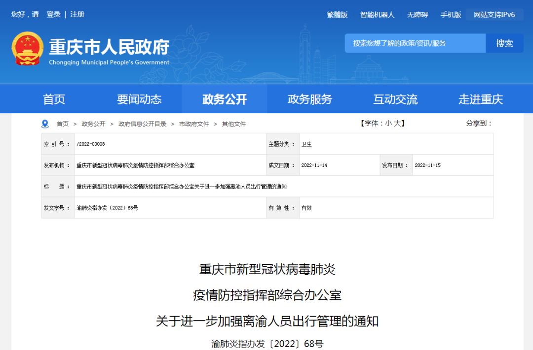Click the 注册 register link
The width and height of the screenshot is (533, 350).
[76, 14]
